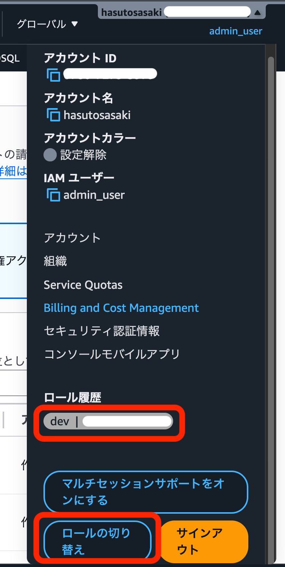Copy the account name hasutosasaki icon

pyautogui.click(x=53, y=115)
